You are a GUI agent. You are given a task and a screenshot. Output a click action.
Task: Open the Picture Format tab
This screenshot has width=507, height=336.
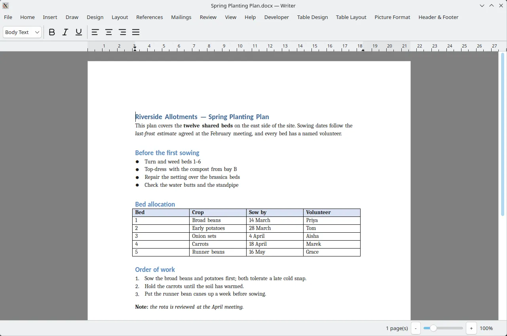point(392,17)
